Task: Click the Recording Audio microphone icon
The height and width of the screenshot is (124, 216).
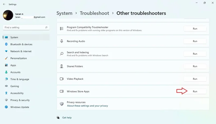Action: click(62, 41)
